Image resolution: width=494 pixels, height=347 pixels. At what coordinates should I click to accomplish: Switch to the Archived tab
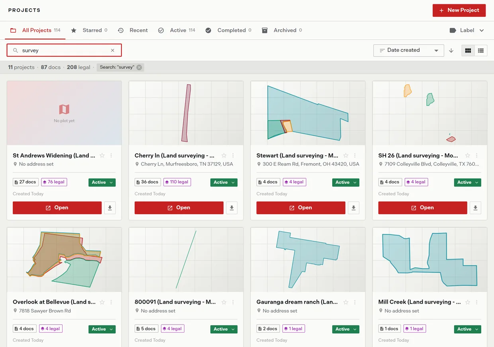click(282, 30)
